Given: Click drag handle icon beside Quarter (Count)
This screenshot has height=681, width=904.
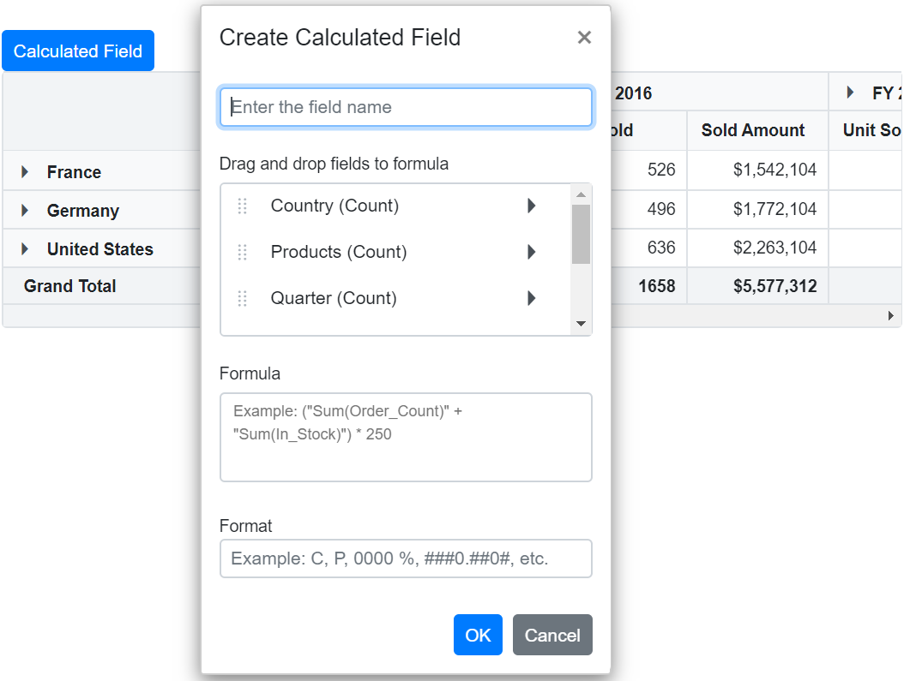Looking at the screenshot, I should (x=242, y=299).
